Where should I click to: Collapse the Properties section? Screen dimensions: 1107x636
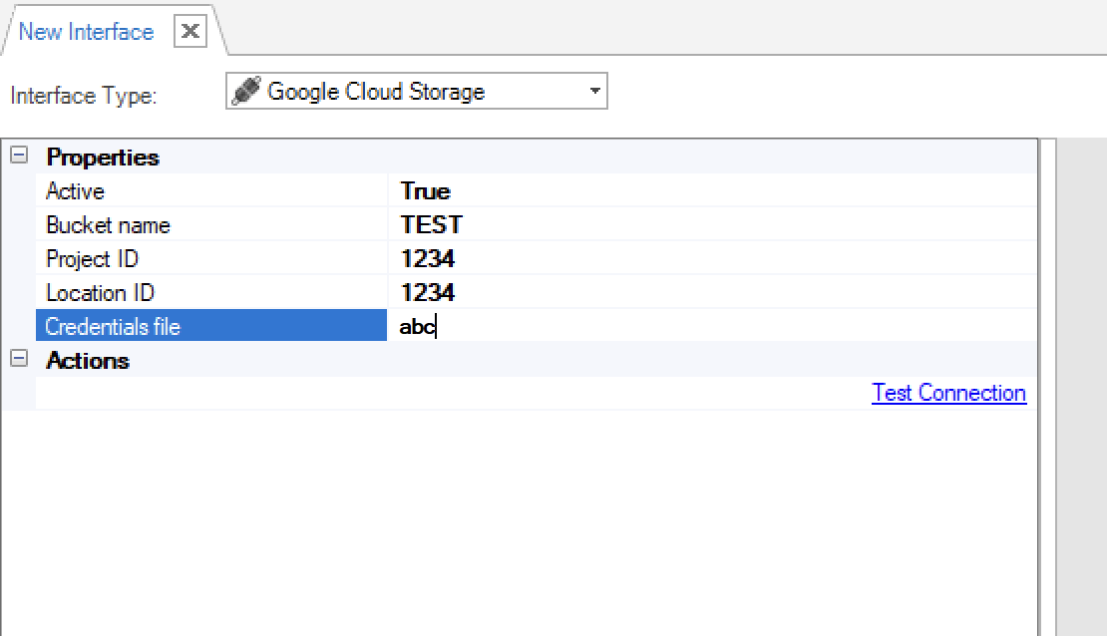tap(18, 157)
